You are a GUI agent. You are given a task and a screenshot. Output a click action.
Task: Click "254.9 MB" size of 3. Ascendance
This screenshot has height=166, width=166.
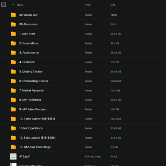point(116,53)
